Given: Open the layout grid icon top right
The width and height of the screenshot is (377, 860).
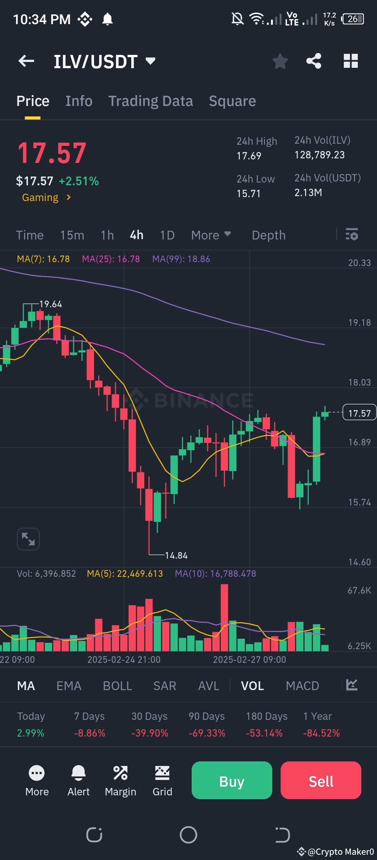Looking at the screenshot, I should pos(350,61).
